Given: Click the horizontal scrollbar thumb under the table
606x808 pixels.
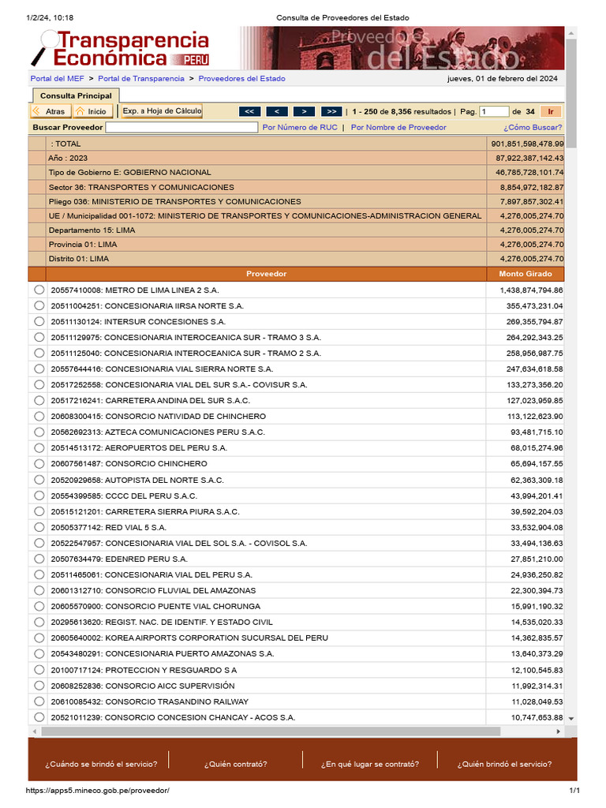Looking at the screenshot, I should (271, 731).
